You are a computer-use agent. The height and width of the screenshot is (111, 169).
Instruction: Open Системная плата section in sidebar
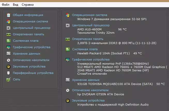(26, 41)
